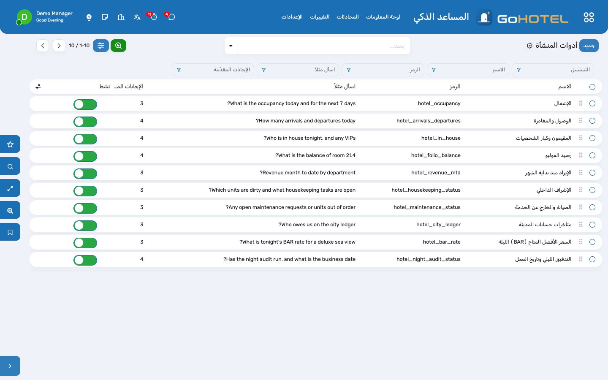Click the zoom-in sidebar icon
This screenshot has width=608, height=380.
coord(10,210)
